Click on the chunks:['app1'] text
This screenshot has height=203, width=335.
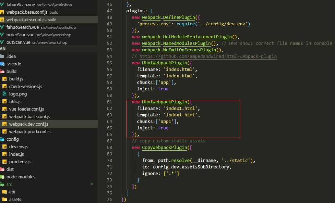157,121
